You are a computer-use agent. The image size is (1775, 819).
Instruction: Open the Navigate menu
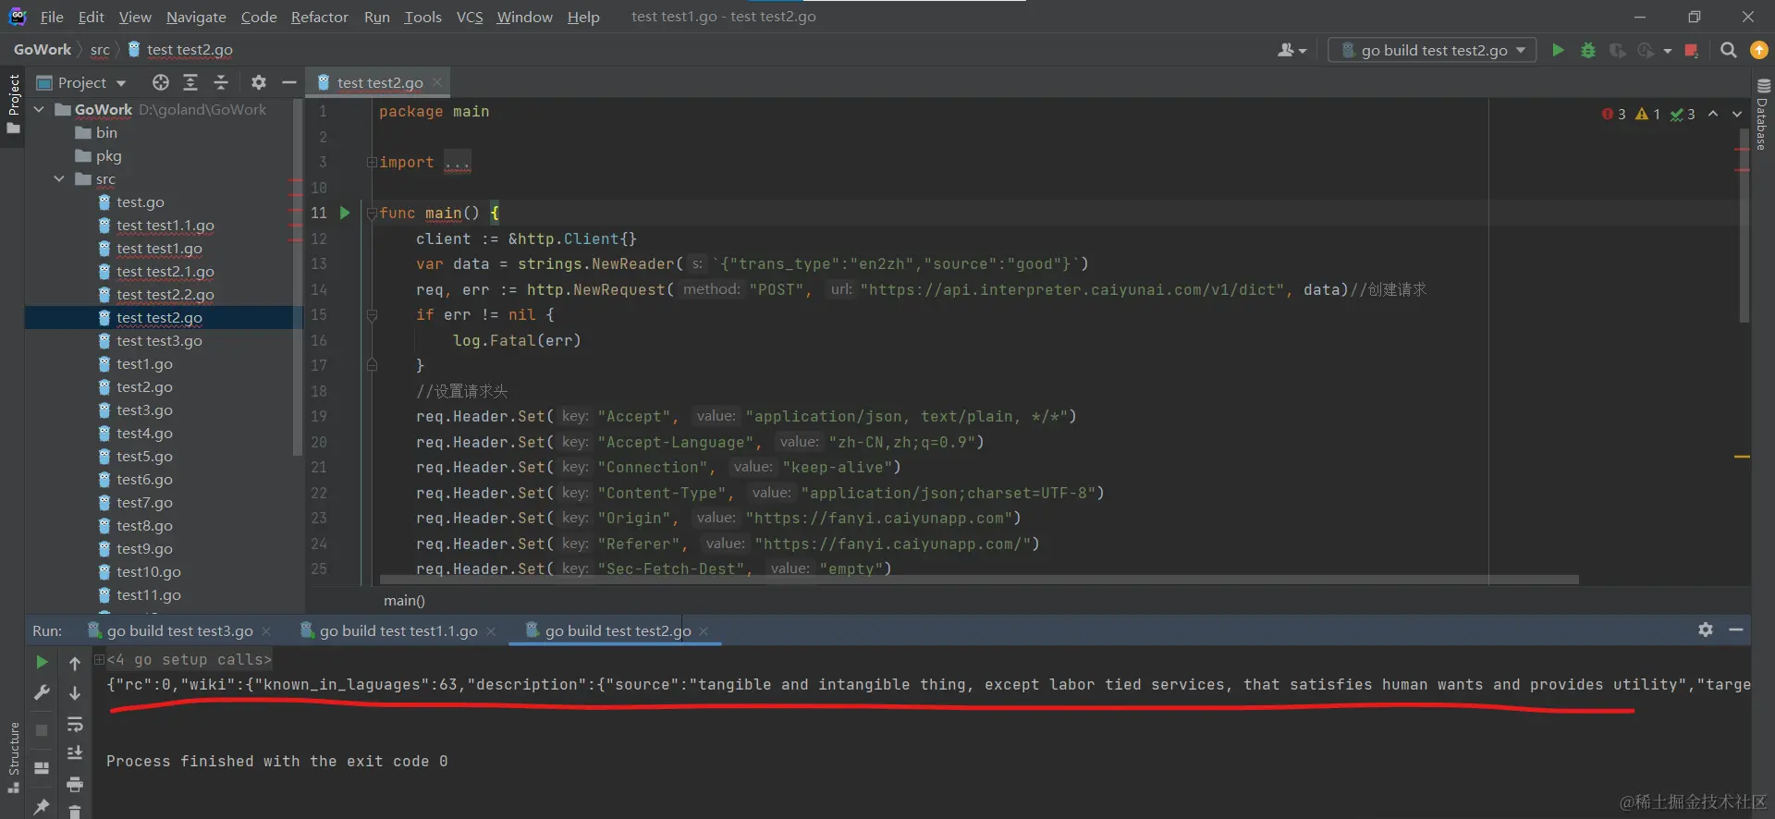pos(196,17)
